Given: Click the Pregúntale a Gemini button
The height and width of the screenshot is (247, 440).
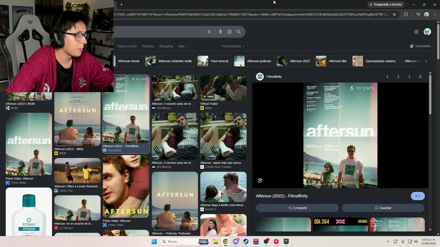Looking at the screenshot, I should [x=385, y=4].
